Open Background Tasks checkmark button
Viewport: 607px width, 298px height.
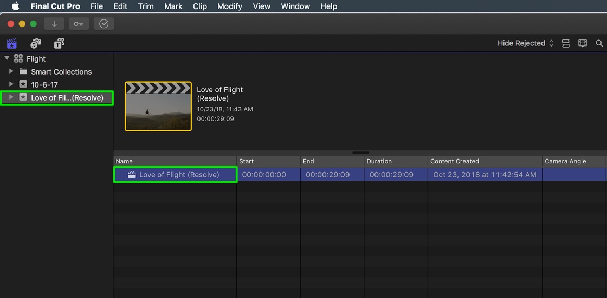[x=104, y=24]
